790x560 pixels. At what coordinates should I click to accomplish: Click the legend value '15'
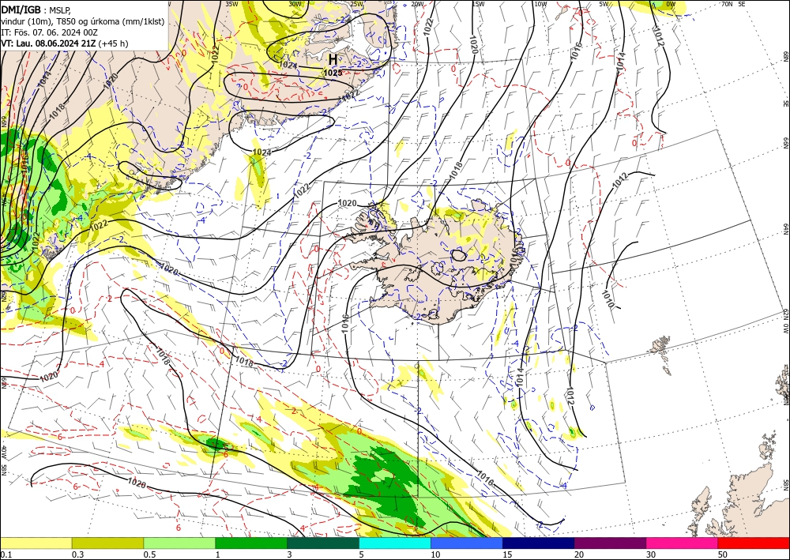pos(507,554)
